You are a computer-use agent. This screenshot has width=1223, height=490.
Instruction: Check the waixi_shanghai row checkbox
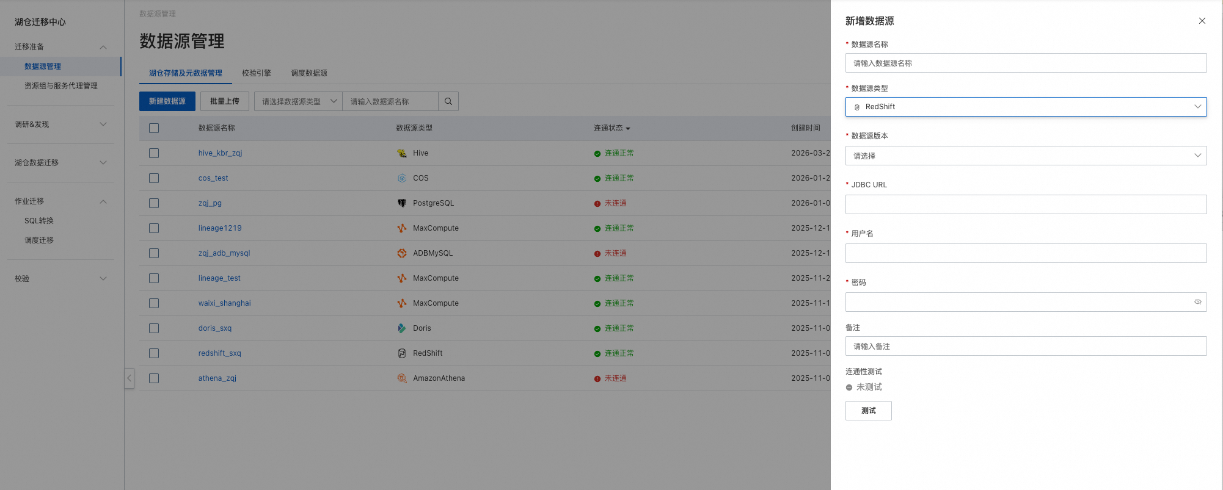pyautogui.click(x=154, y=303)
